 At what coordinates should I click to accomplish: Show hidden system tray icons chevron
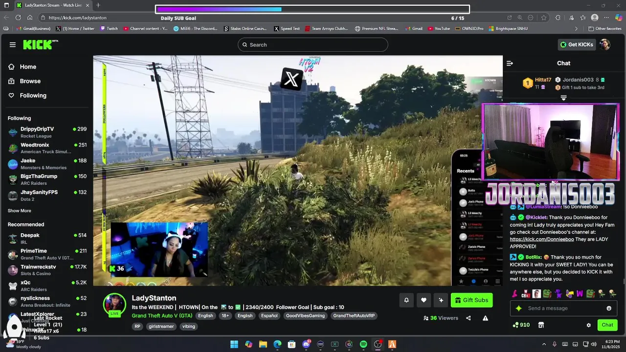click(x=544, y=344)
